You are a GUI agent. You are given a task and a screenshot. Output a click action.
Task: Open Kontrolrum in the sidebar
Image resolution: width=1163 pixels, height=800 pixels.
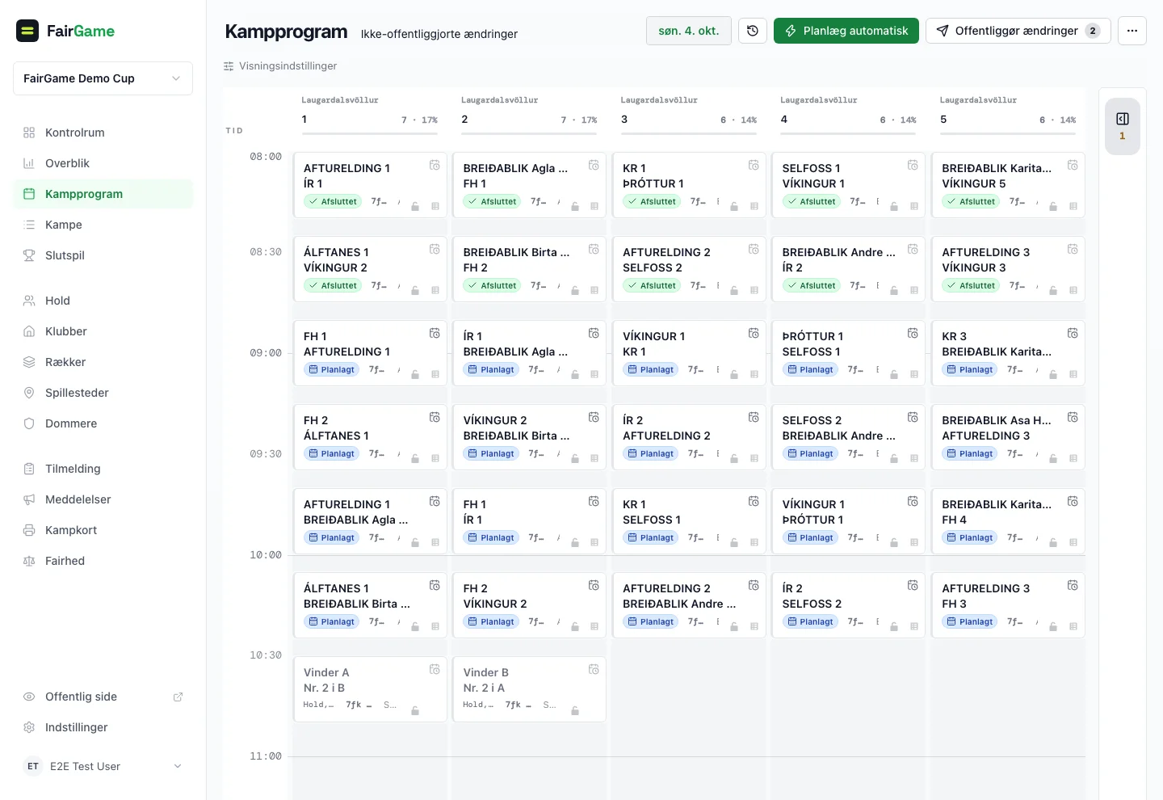click(x=103, y=133)
